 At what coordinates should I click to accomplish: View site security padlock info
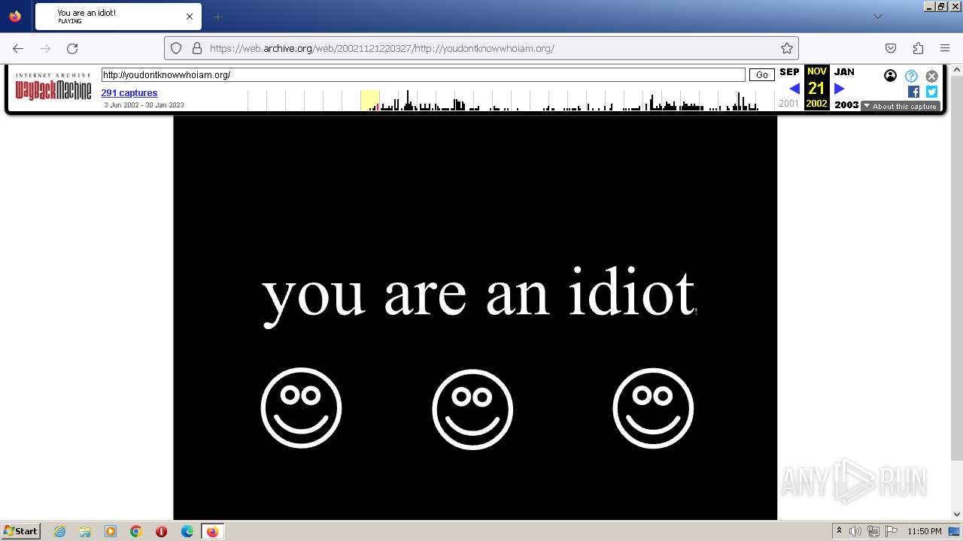coord(197,48)
